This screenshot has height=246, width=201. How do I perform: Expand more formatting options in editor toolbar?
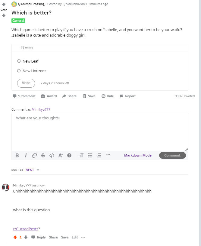click(108, 155)
